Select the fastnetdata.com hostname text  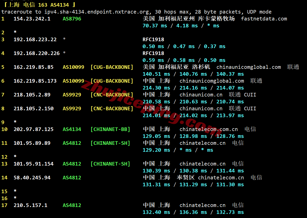click(264, 19)
